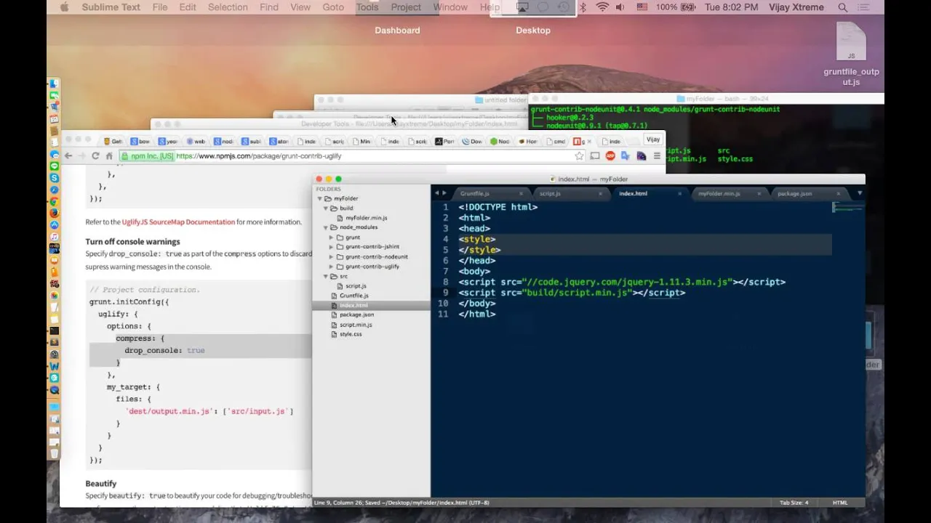
Task: Click the npmjs.com address bar
Action: tap(353, 156)
